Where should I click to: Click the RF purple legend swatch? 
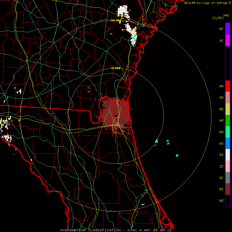pyautogui.click(x=228, y=29)
